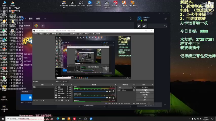Screen dimensions: 216x121
Task: Switch to Battle.net 游戏 tab
Action: pos(31,19)
